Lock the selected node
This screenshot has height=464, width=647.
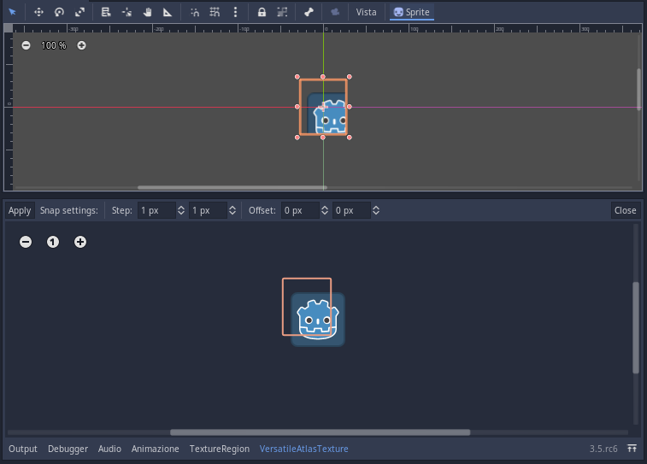(262, 12)
